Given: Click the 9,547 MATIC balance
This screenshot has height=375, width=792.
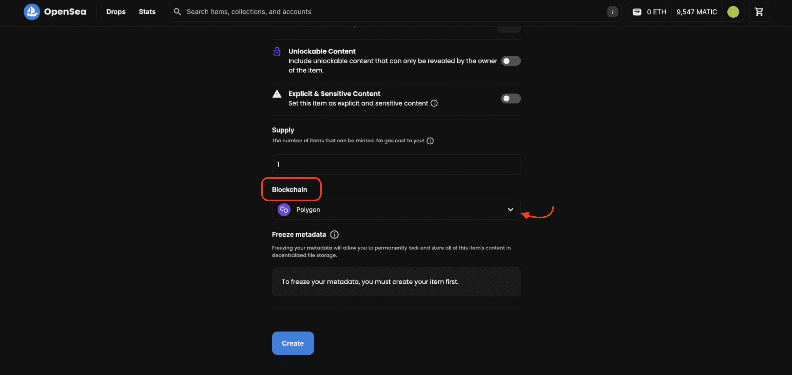Looking at the screenshot, I should point(697,12).
